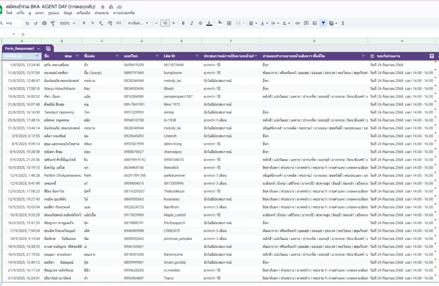Viewport: 439px width, 286px height.
Task: Toggle italic formatting
Action: 191,23
